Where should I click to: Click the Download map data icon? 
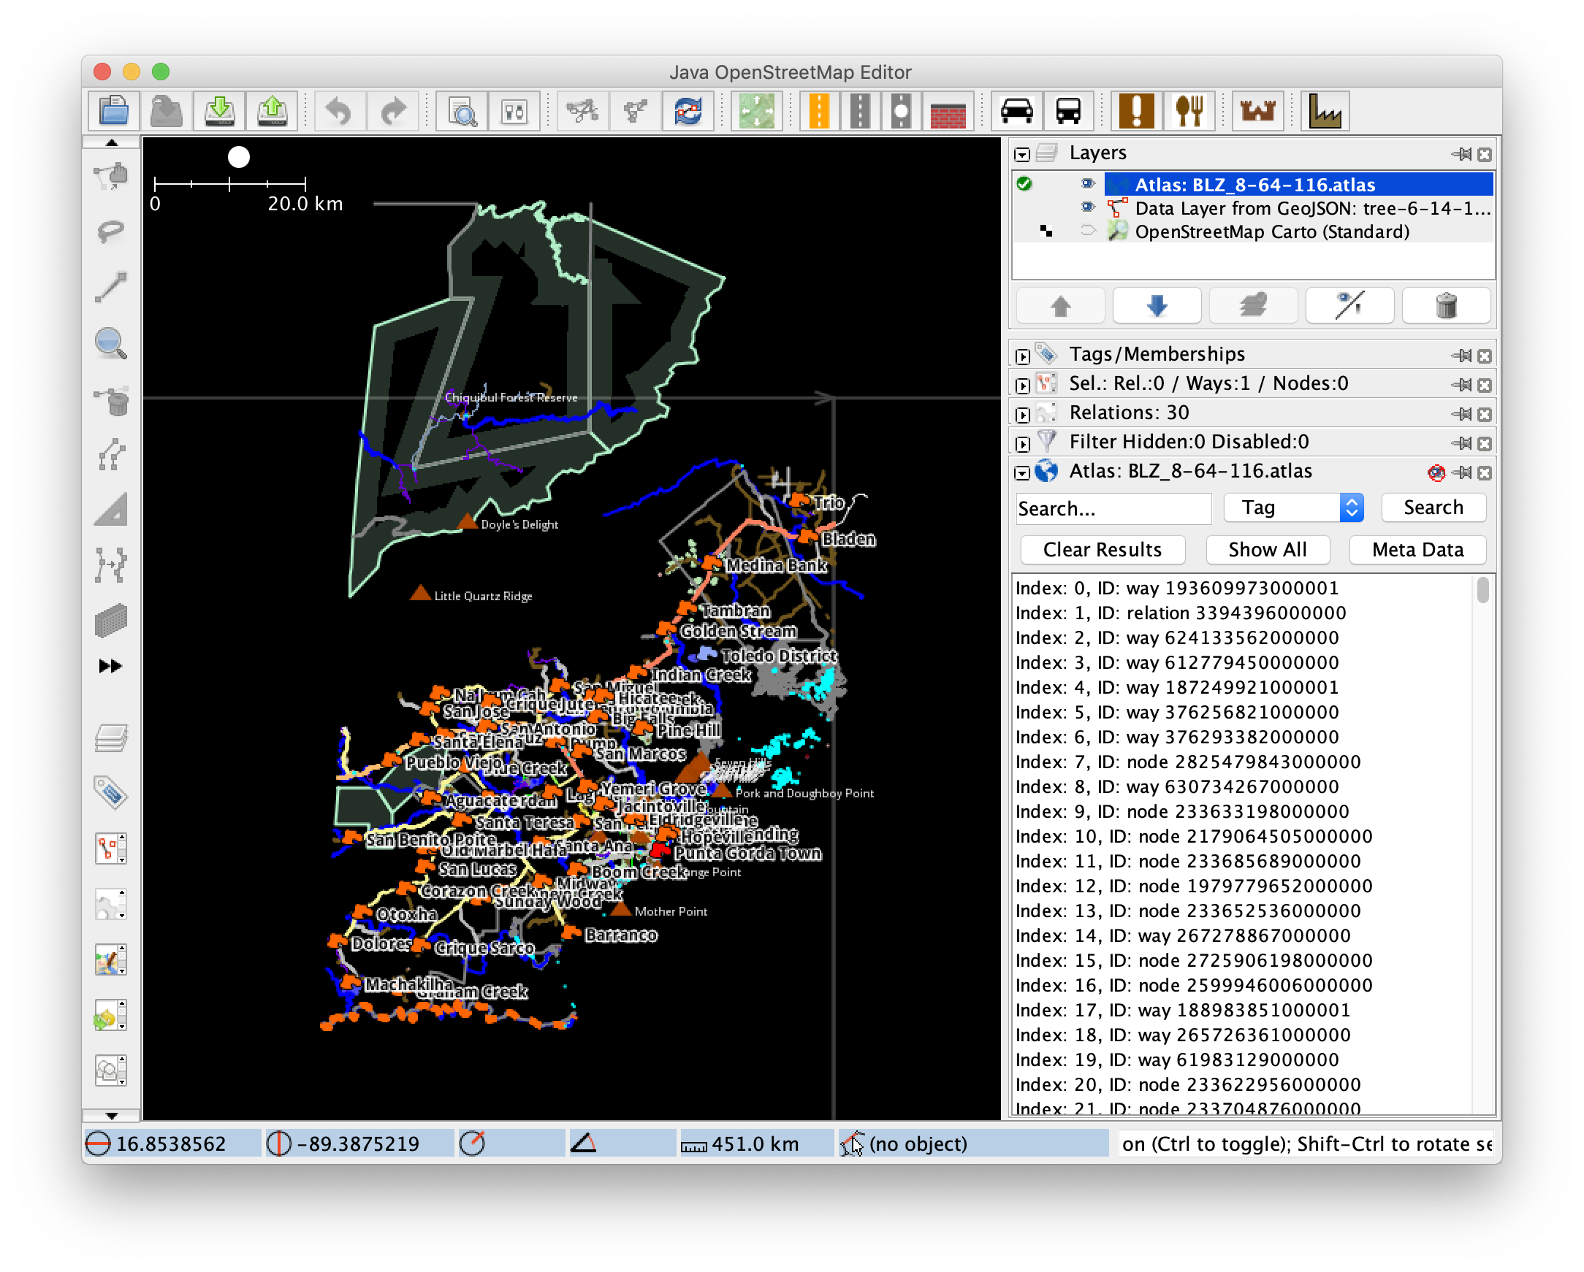click(x=219, y=112)
